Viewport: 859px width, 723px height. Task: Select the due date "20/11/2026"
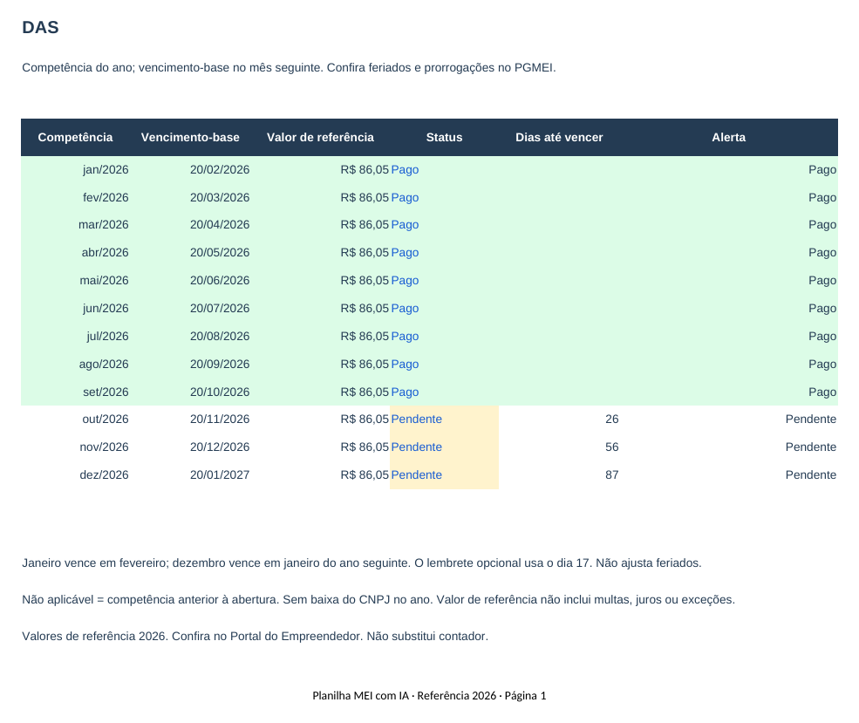point(220,419)
